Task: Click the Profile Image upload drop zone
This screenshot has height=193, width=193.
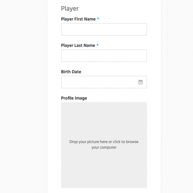Action: (x=104, y=145)
